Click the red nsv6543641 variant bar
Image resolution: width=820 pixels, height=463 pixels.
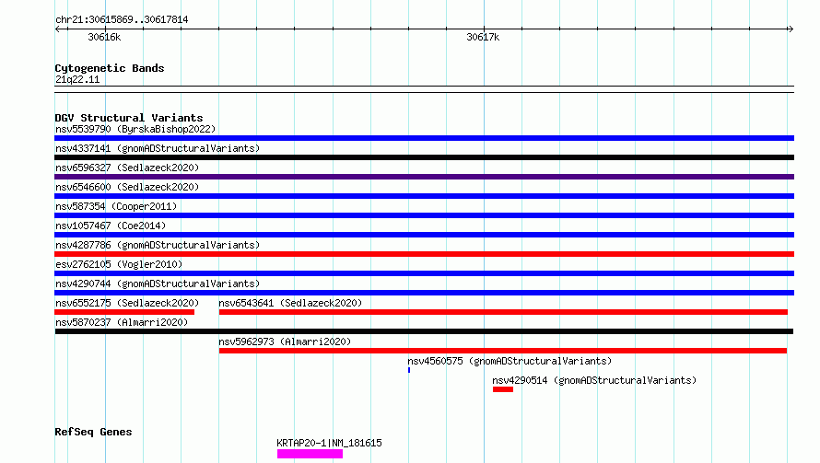(x=503, y=312)
